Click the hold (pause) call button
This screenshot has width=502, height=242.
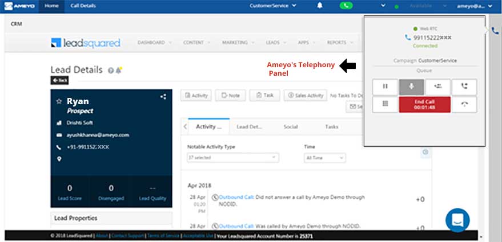[385, 87]
